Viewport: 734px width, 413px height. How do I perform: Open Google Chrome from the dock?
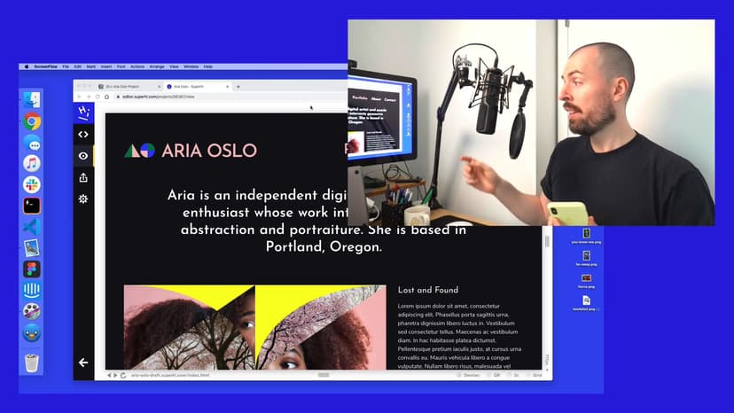click(x=32, y=122)
